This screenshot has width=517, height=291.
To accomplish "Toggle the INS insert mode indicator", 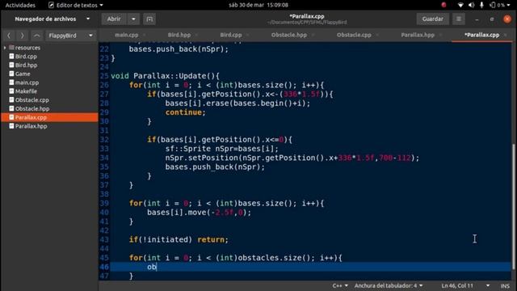I will [x=505, y=285].
